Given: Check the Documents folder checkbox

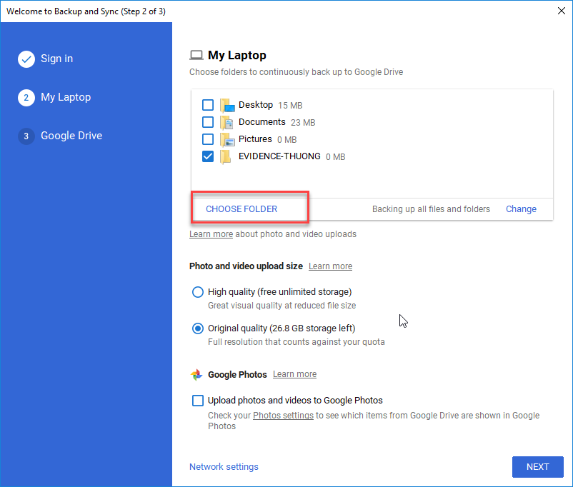Looking at the screenshot, I should pyautogui.click(x=208, y=122).
